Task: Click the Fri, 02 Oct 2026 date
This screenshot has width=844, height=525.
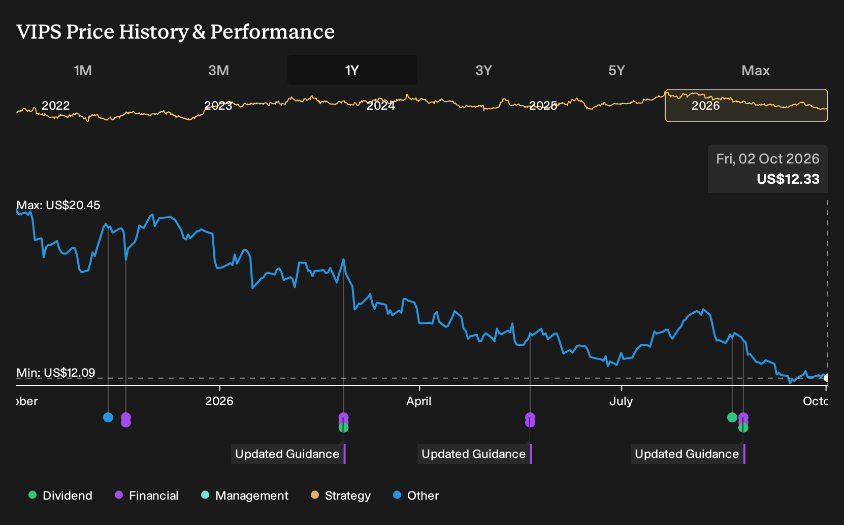Action: (768, 159)
